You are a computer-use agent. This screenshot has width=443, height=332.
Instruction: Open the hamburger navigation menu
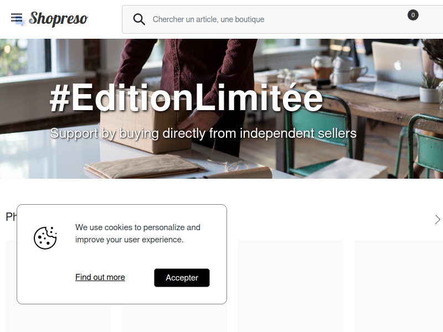point(17,18)
